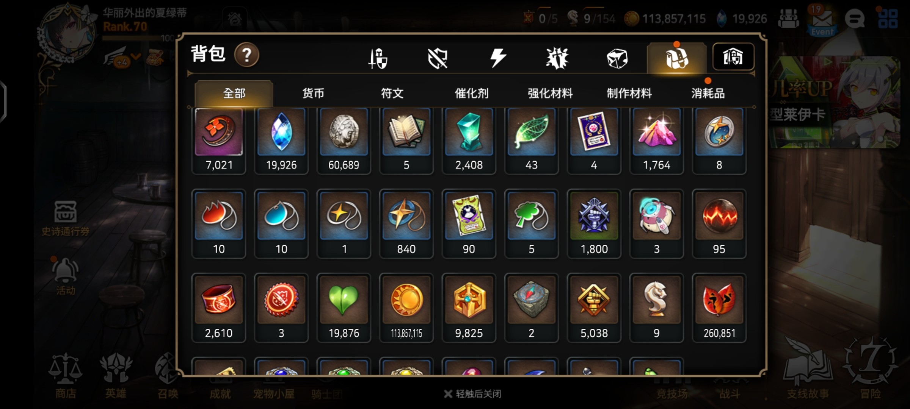Select the gold coin item showing 113,857,115
Image resolution: width=910 pixels, height=409 pixels.
(406, 308)
